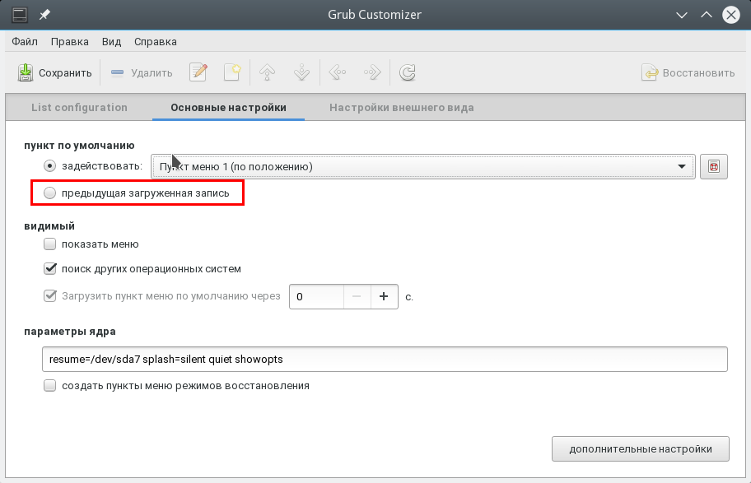Open the Пункт меню 1 default entry dropdown
The width and height of the screenshot is (751, 483).
click(x=423, y=166)
